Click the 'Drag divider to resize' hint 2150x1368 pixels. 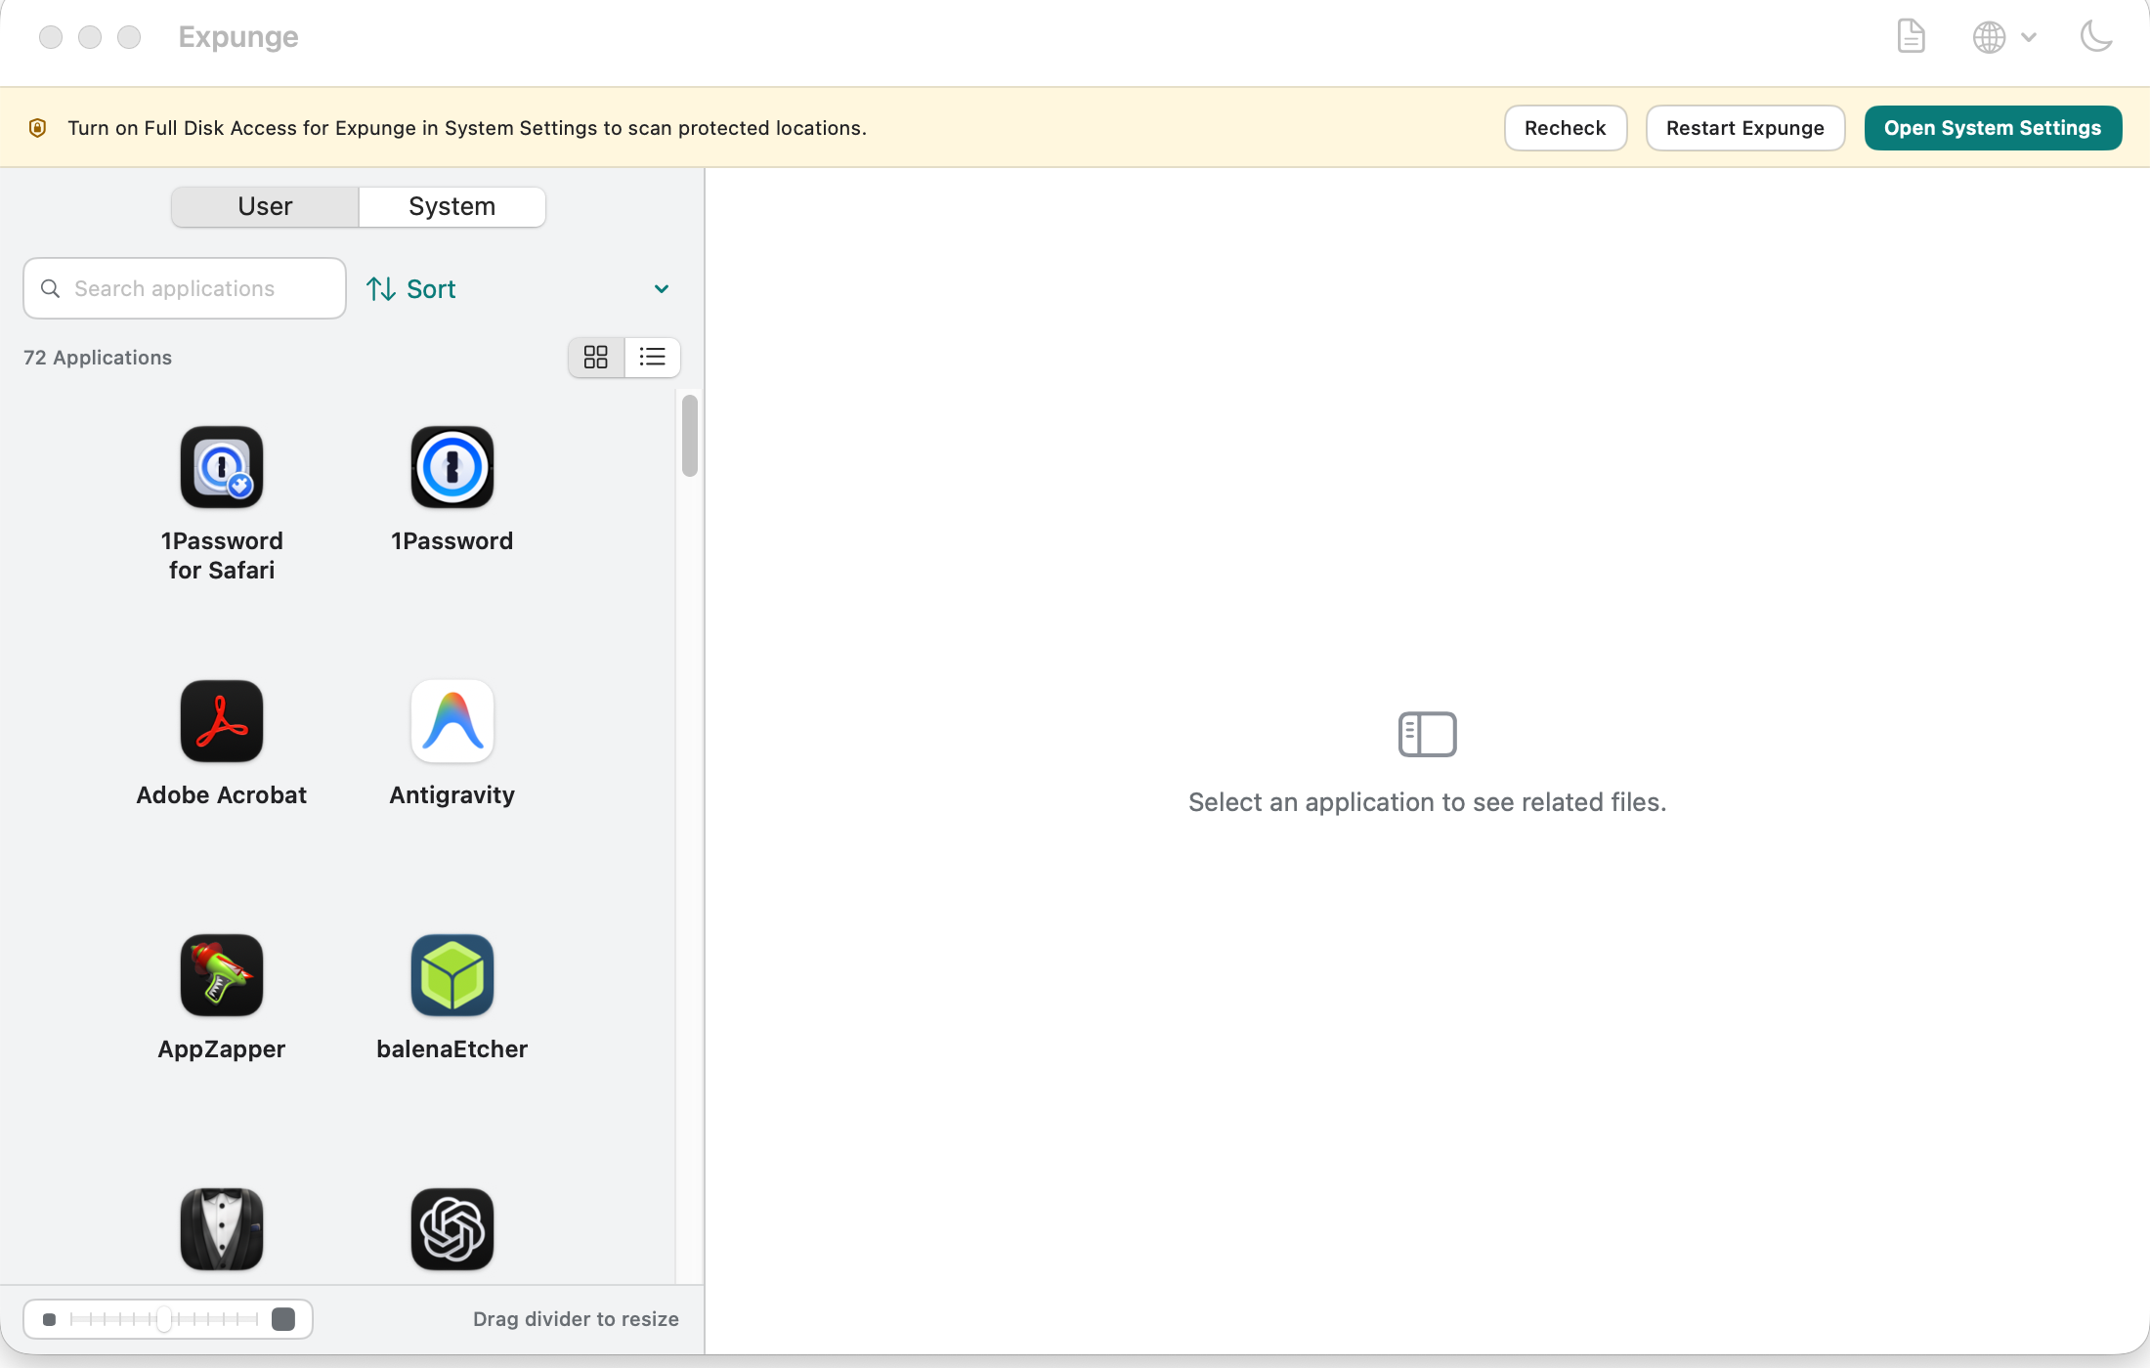[576, 1319]
